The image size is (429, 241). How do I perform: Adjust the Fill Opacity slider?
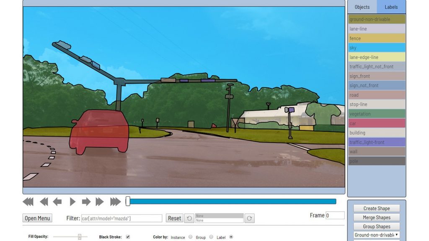click(x=79, y=237)
